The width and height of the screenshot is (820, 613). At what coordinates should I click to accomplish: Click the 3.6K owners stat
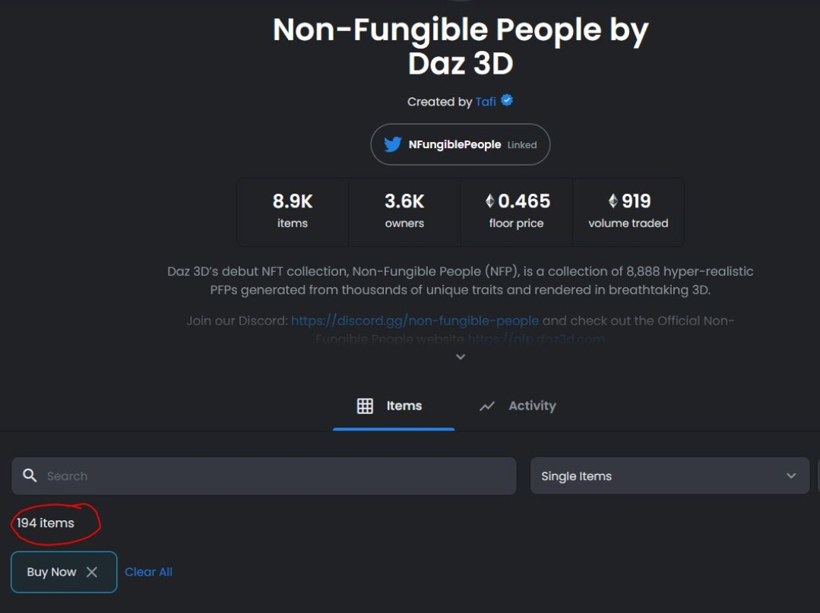point(404,211)
